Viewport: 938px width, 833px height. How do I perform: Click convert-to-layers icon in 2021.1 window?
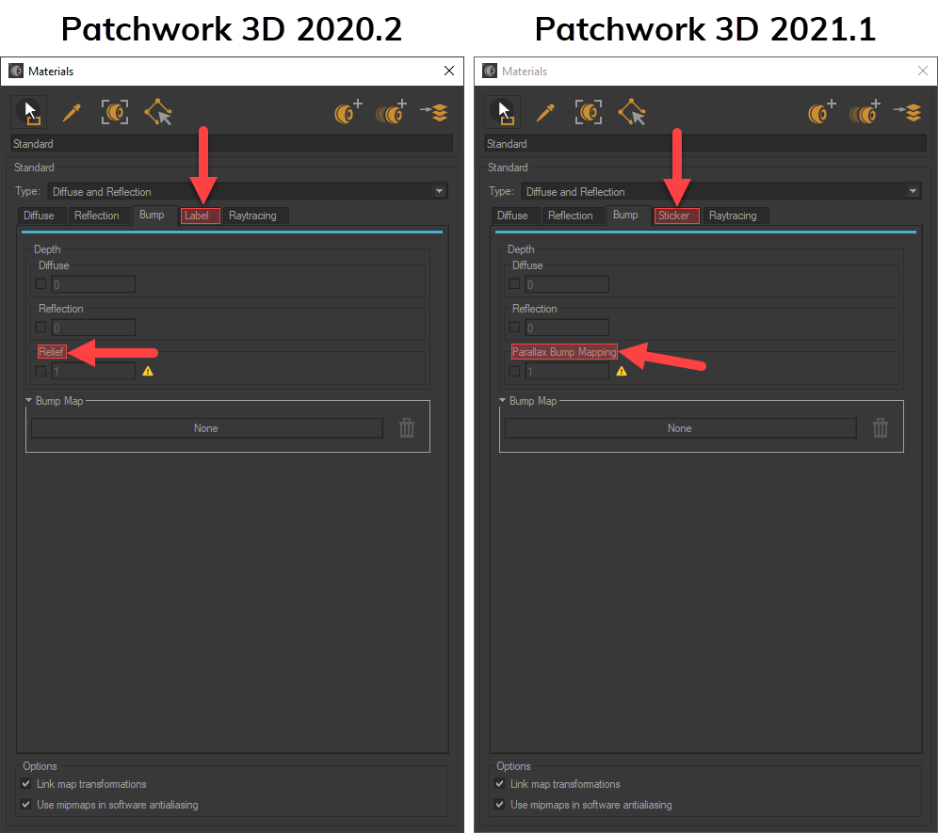908,112
